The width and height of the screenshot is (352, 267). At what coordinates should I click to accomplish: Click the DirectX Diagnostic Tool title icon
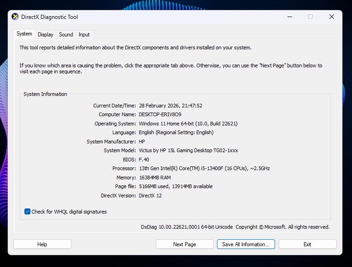click(15, 17)
